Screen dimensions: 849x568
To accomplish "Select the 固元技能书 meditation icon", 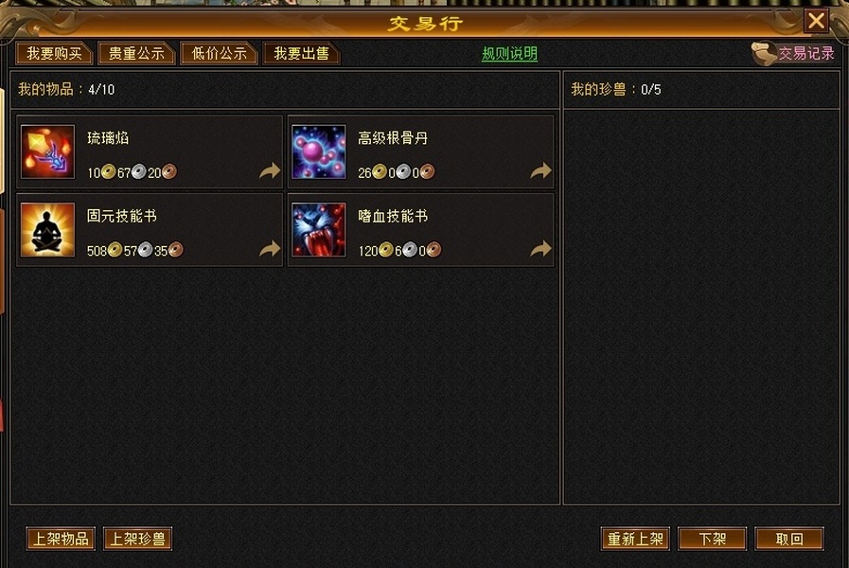I will (47, 230).
